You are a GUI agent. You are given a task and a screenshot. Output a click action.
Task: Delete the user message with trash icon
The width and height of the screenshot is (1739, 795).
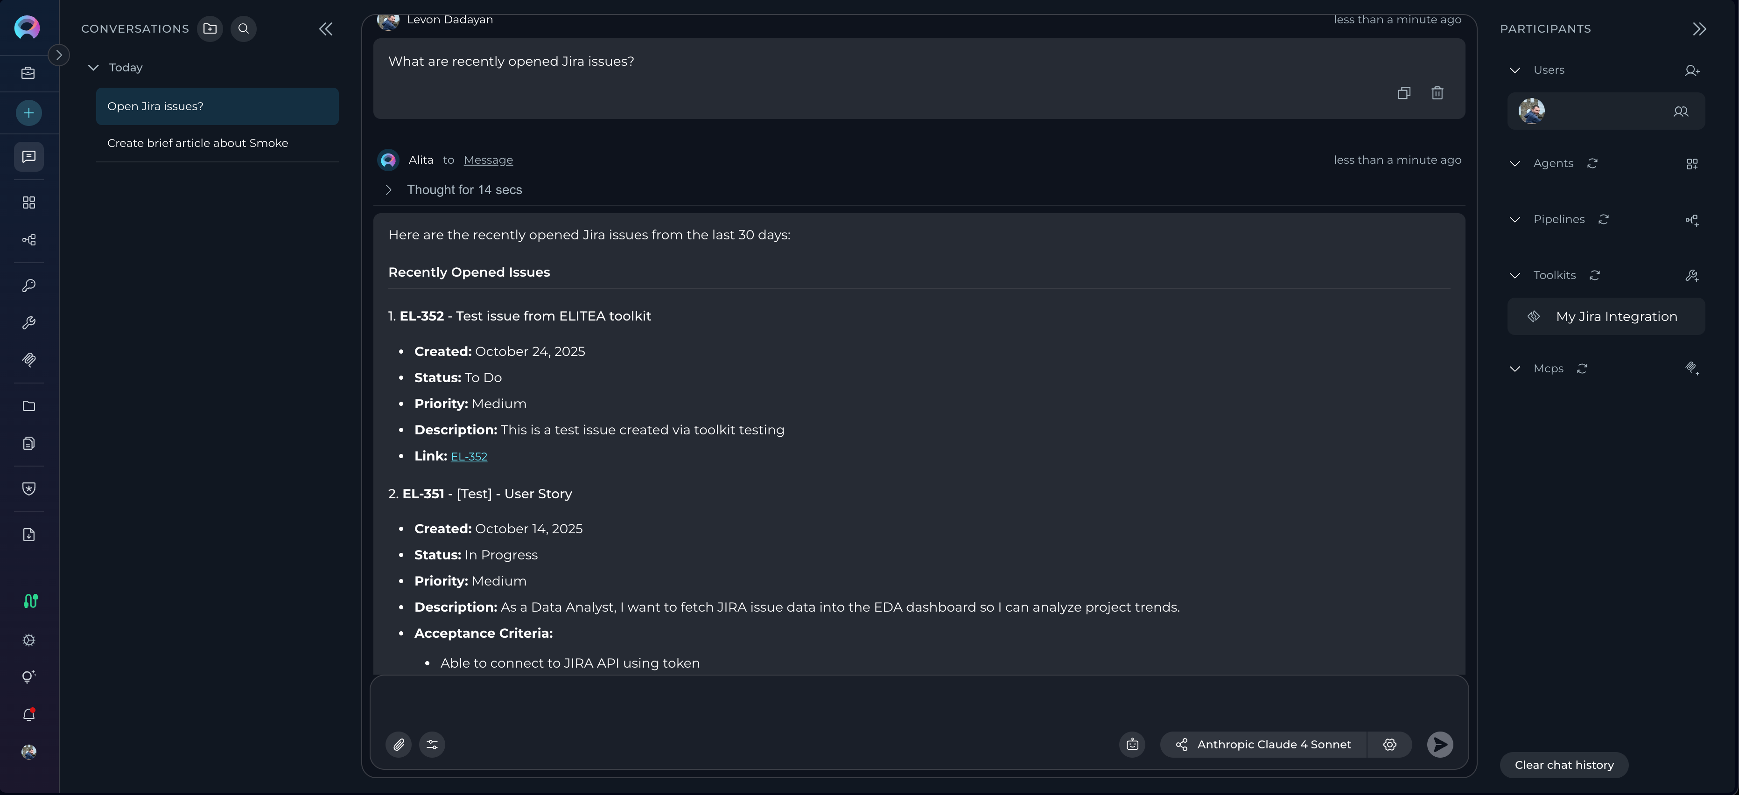(x=1437, y=93)
